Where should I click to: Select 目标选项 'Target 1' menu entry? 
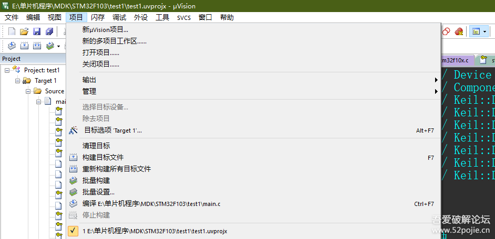tap(253, 131)
